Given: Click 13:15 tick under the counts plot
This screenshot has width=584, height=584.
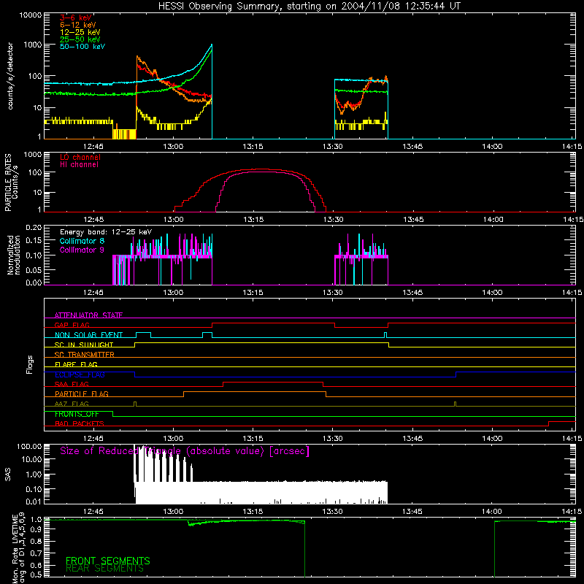Looking at the screenshot, I should 253,147.
